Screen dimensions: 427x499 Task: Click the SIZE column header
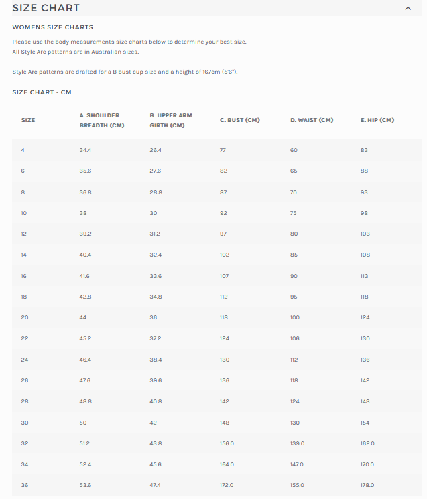click(28, 120)
